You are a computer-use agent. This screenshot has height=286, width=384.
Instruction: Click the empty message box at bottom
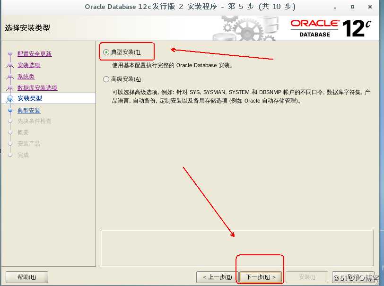(x=237, y=248)
